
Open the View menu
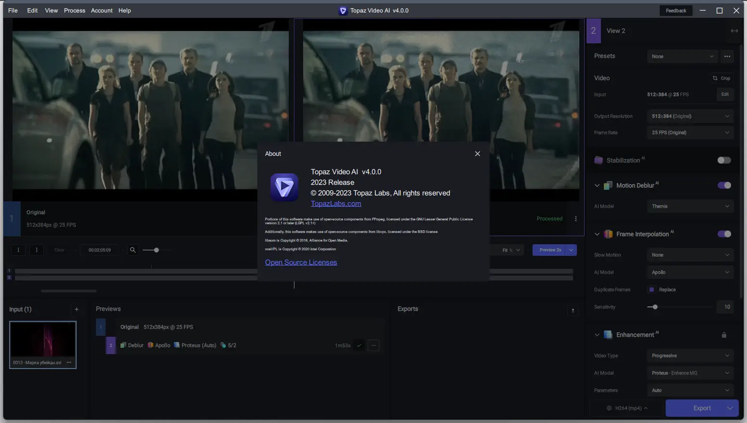pos(51,11)
